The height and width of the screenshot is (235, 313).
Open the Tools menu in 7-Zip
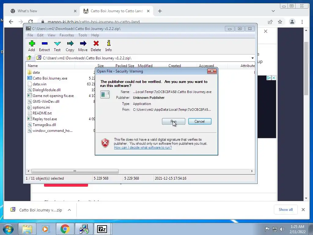pos(83,35)
